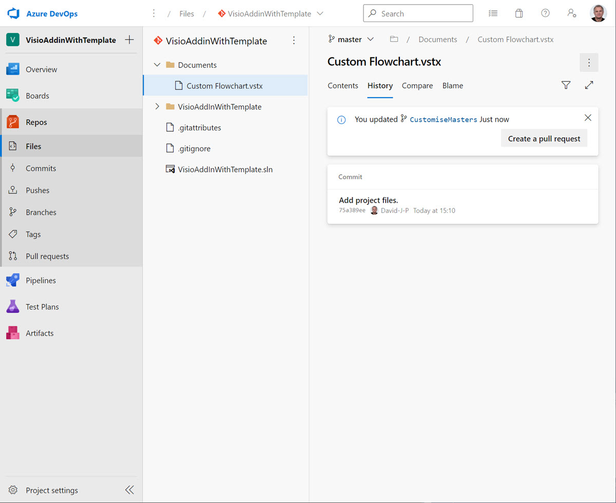Open Boards in the sidebar
This screenshot has width=616, height=503.
point(71,95)
